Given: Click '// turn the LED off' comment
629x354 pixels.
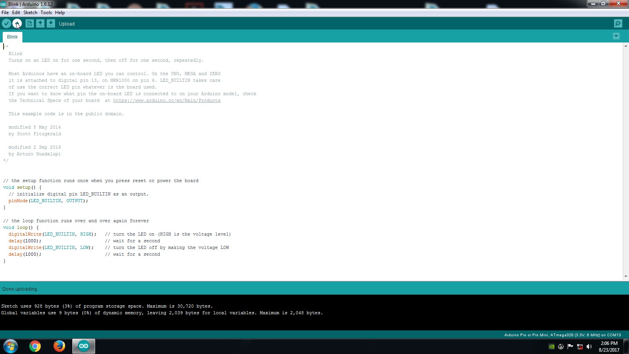Looking at the screenshot, I should coord(167,248).
